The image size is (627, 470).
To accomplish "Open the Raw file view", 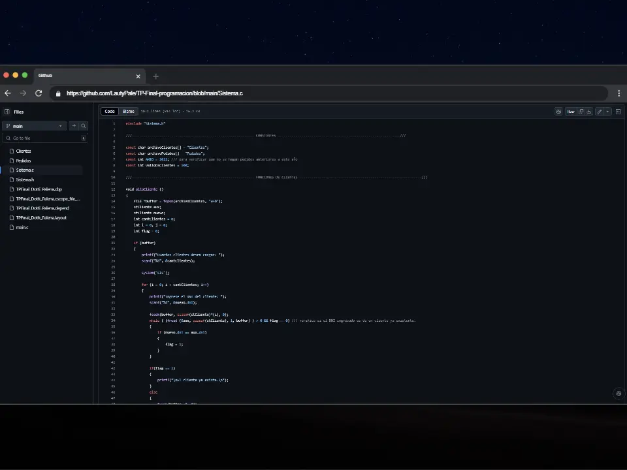I will 571,112.
